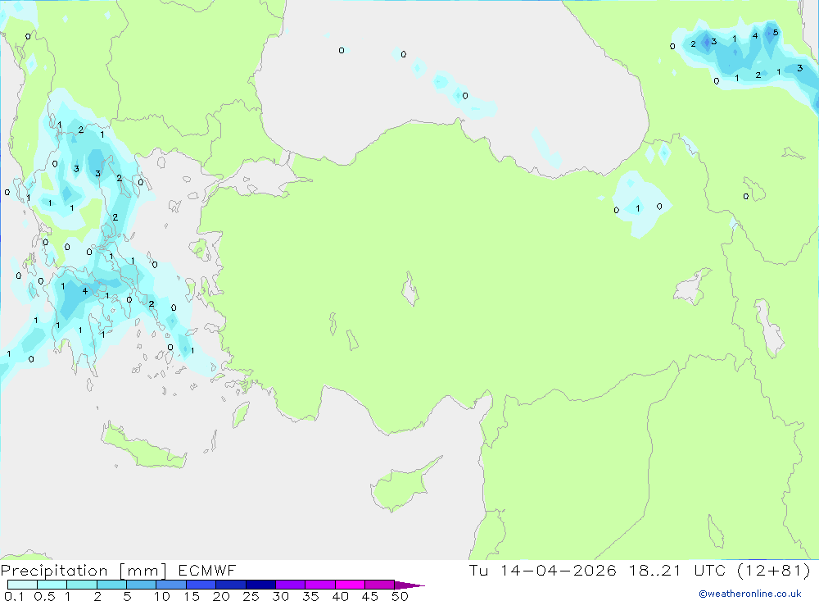Viewport: 819px width, 601px height.
Task: Click the '5' precipitation value on the map
Action: (x=776, y=33)
